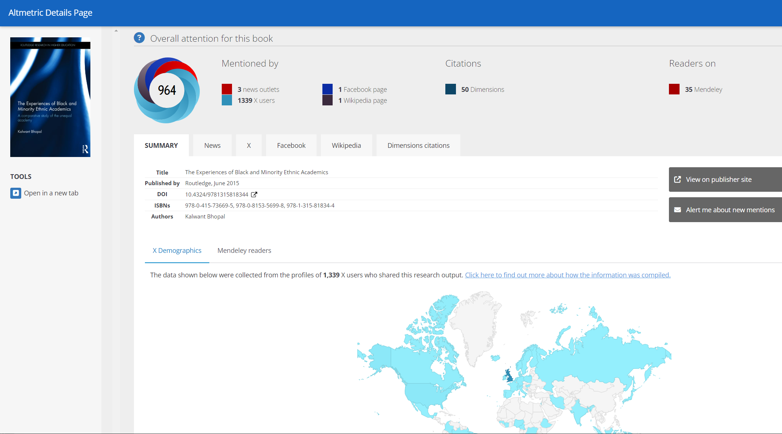Click the external link icon on publisher button
The width and height of the screenshot is (782, 434).
[x=678, y=179]
